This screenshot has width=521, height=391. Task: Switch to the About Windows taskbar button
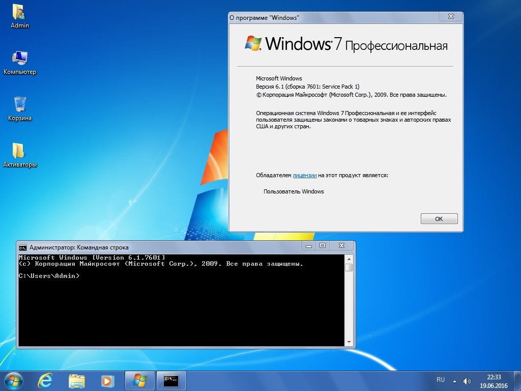[139, 380]
